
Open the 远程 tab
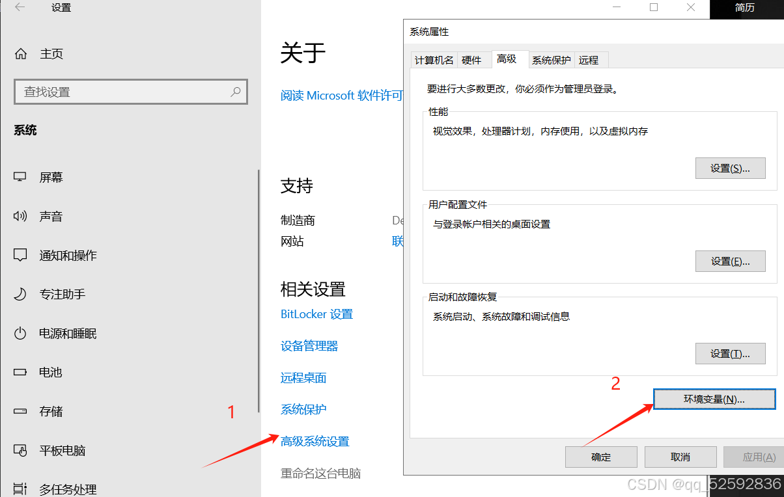pos(590,59)
